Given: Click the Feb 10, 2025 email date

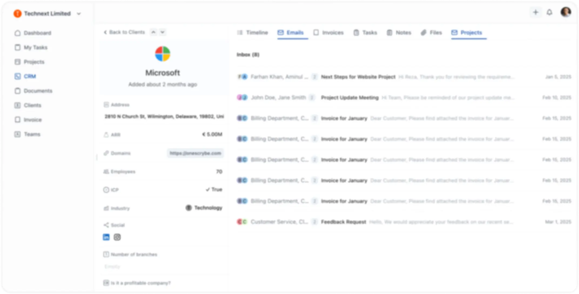Looking at the screenshot, I should click(557, 98).
